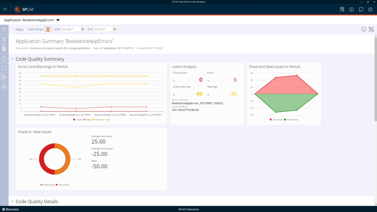This screenshot has height=212, width=377.
Task: Click the 'Fixed vs. New Issues' card title
Action: coord(35,132)
